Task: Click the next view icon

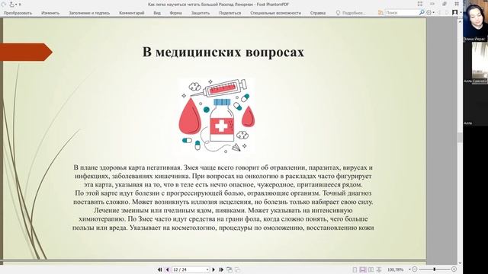Action: (237, 269)
